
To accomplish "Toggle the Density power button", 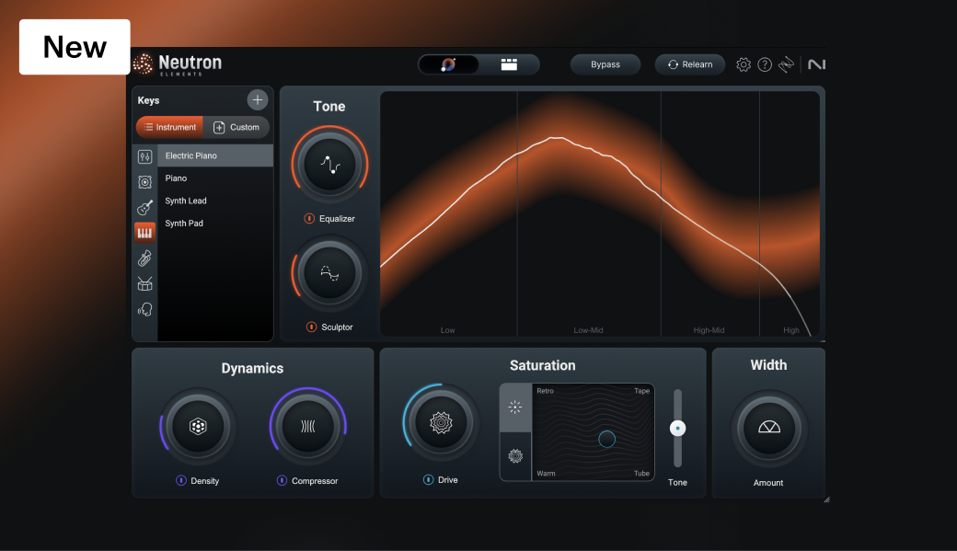I will pos(181,480).
